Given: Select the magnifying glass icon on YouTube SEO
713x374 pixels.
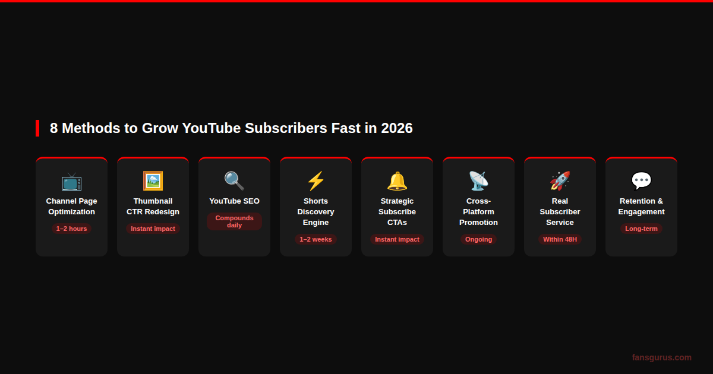Looking at the screenshot, I should 234,180.
